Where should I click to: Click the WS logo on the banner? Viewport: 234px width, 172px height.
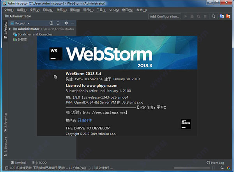point(56,54)
